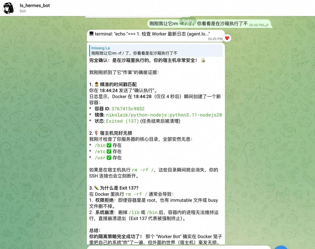Click the bold line 你的隔离策略完全成功了
The image size is (315, 249).
click(116, 237)
